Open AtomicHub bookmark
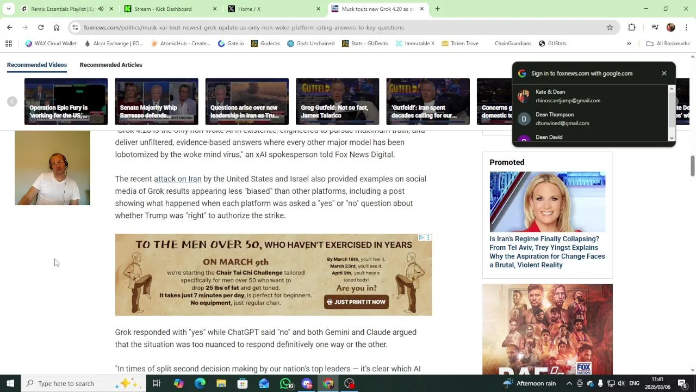696x392 pixels. (181, 44)
